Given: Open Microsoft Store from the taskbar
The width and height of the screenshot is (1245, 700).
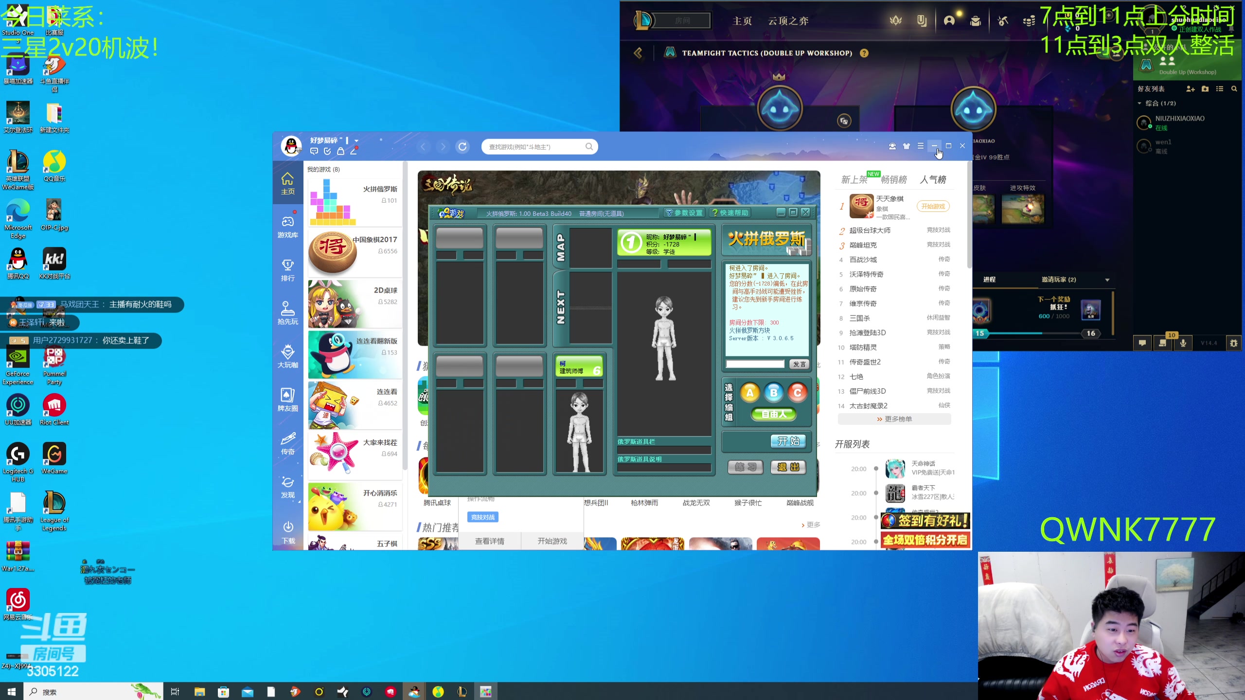Looking at the screenshot, I should [x=223, y=691].
